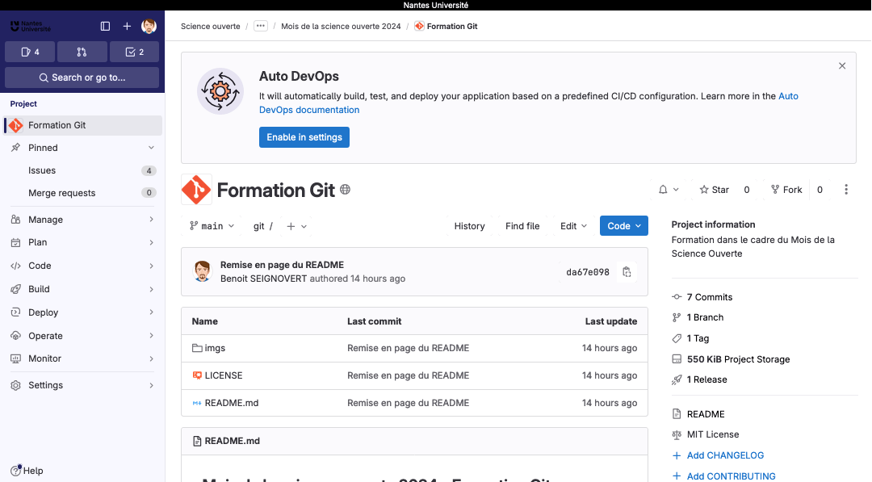Image resolution: width=872 pixels, height=482 pixels.
Task: Click the git path link
Action: pos(258,226)
